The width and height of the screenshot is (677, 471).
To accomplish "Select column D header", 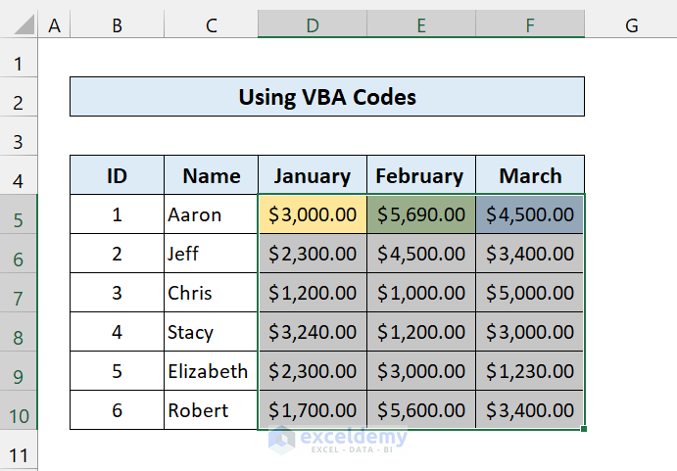I will 313,25.
